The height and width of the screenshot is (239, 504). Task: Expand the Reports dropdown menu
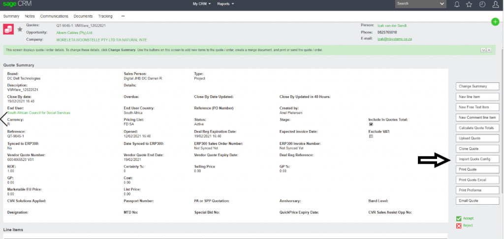click(x=225, y=4)
